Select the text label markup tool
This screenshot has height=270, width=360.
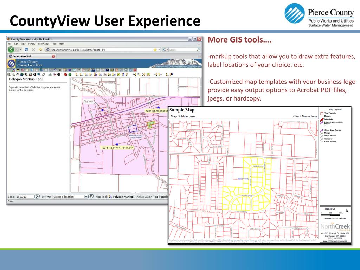click(100, 75)
